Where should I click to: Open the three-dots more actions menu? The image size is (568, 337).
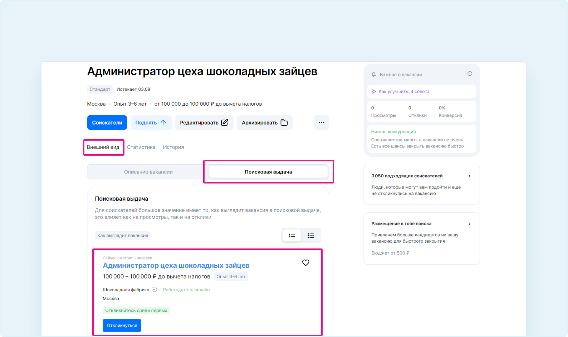[x=322, y=122]
